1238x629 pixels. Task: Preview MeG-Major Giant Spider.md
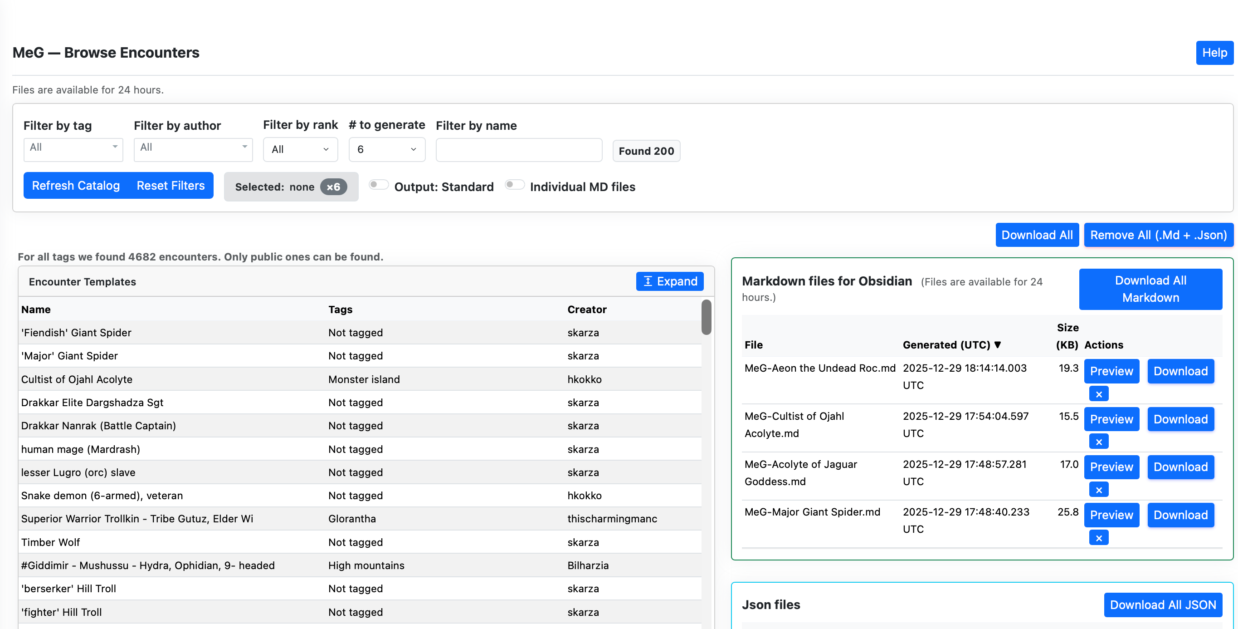tap(1111, 515)
